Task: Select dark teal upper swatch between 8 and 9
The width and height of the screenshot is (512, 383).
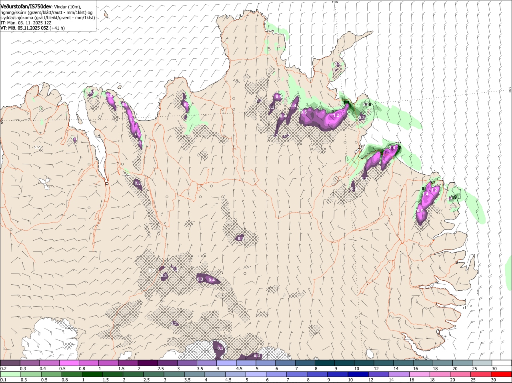Action: (324, 363)
